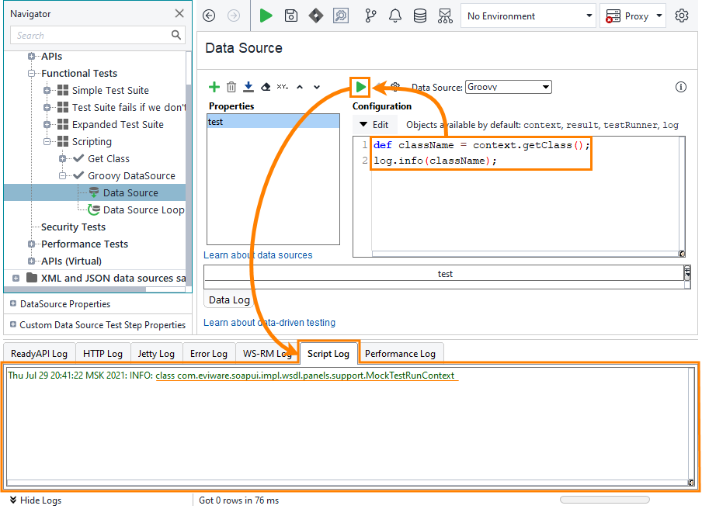702x509 pixels.
Task: Click the eraser clear icon in properties toolbar
Action: pos(266,87)
